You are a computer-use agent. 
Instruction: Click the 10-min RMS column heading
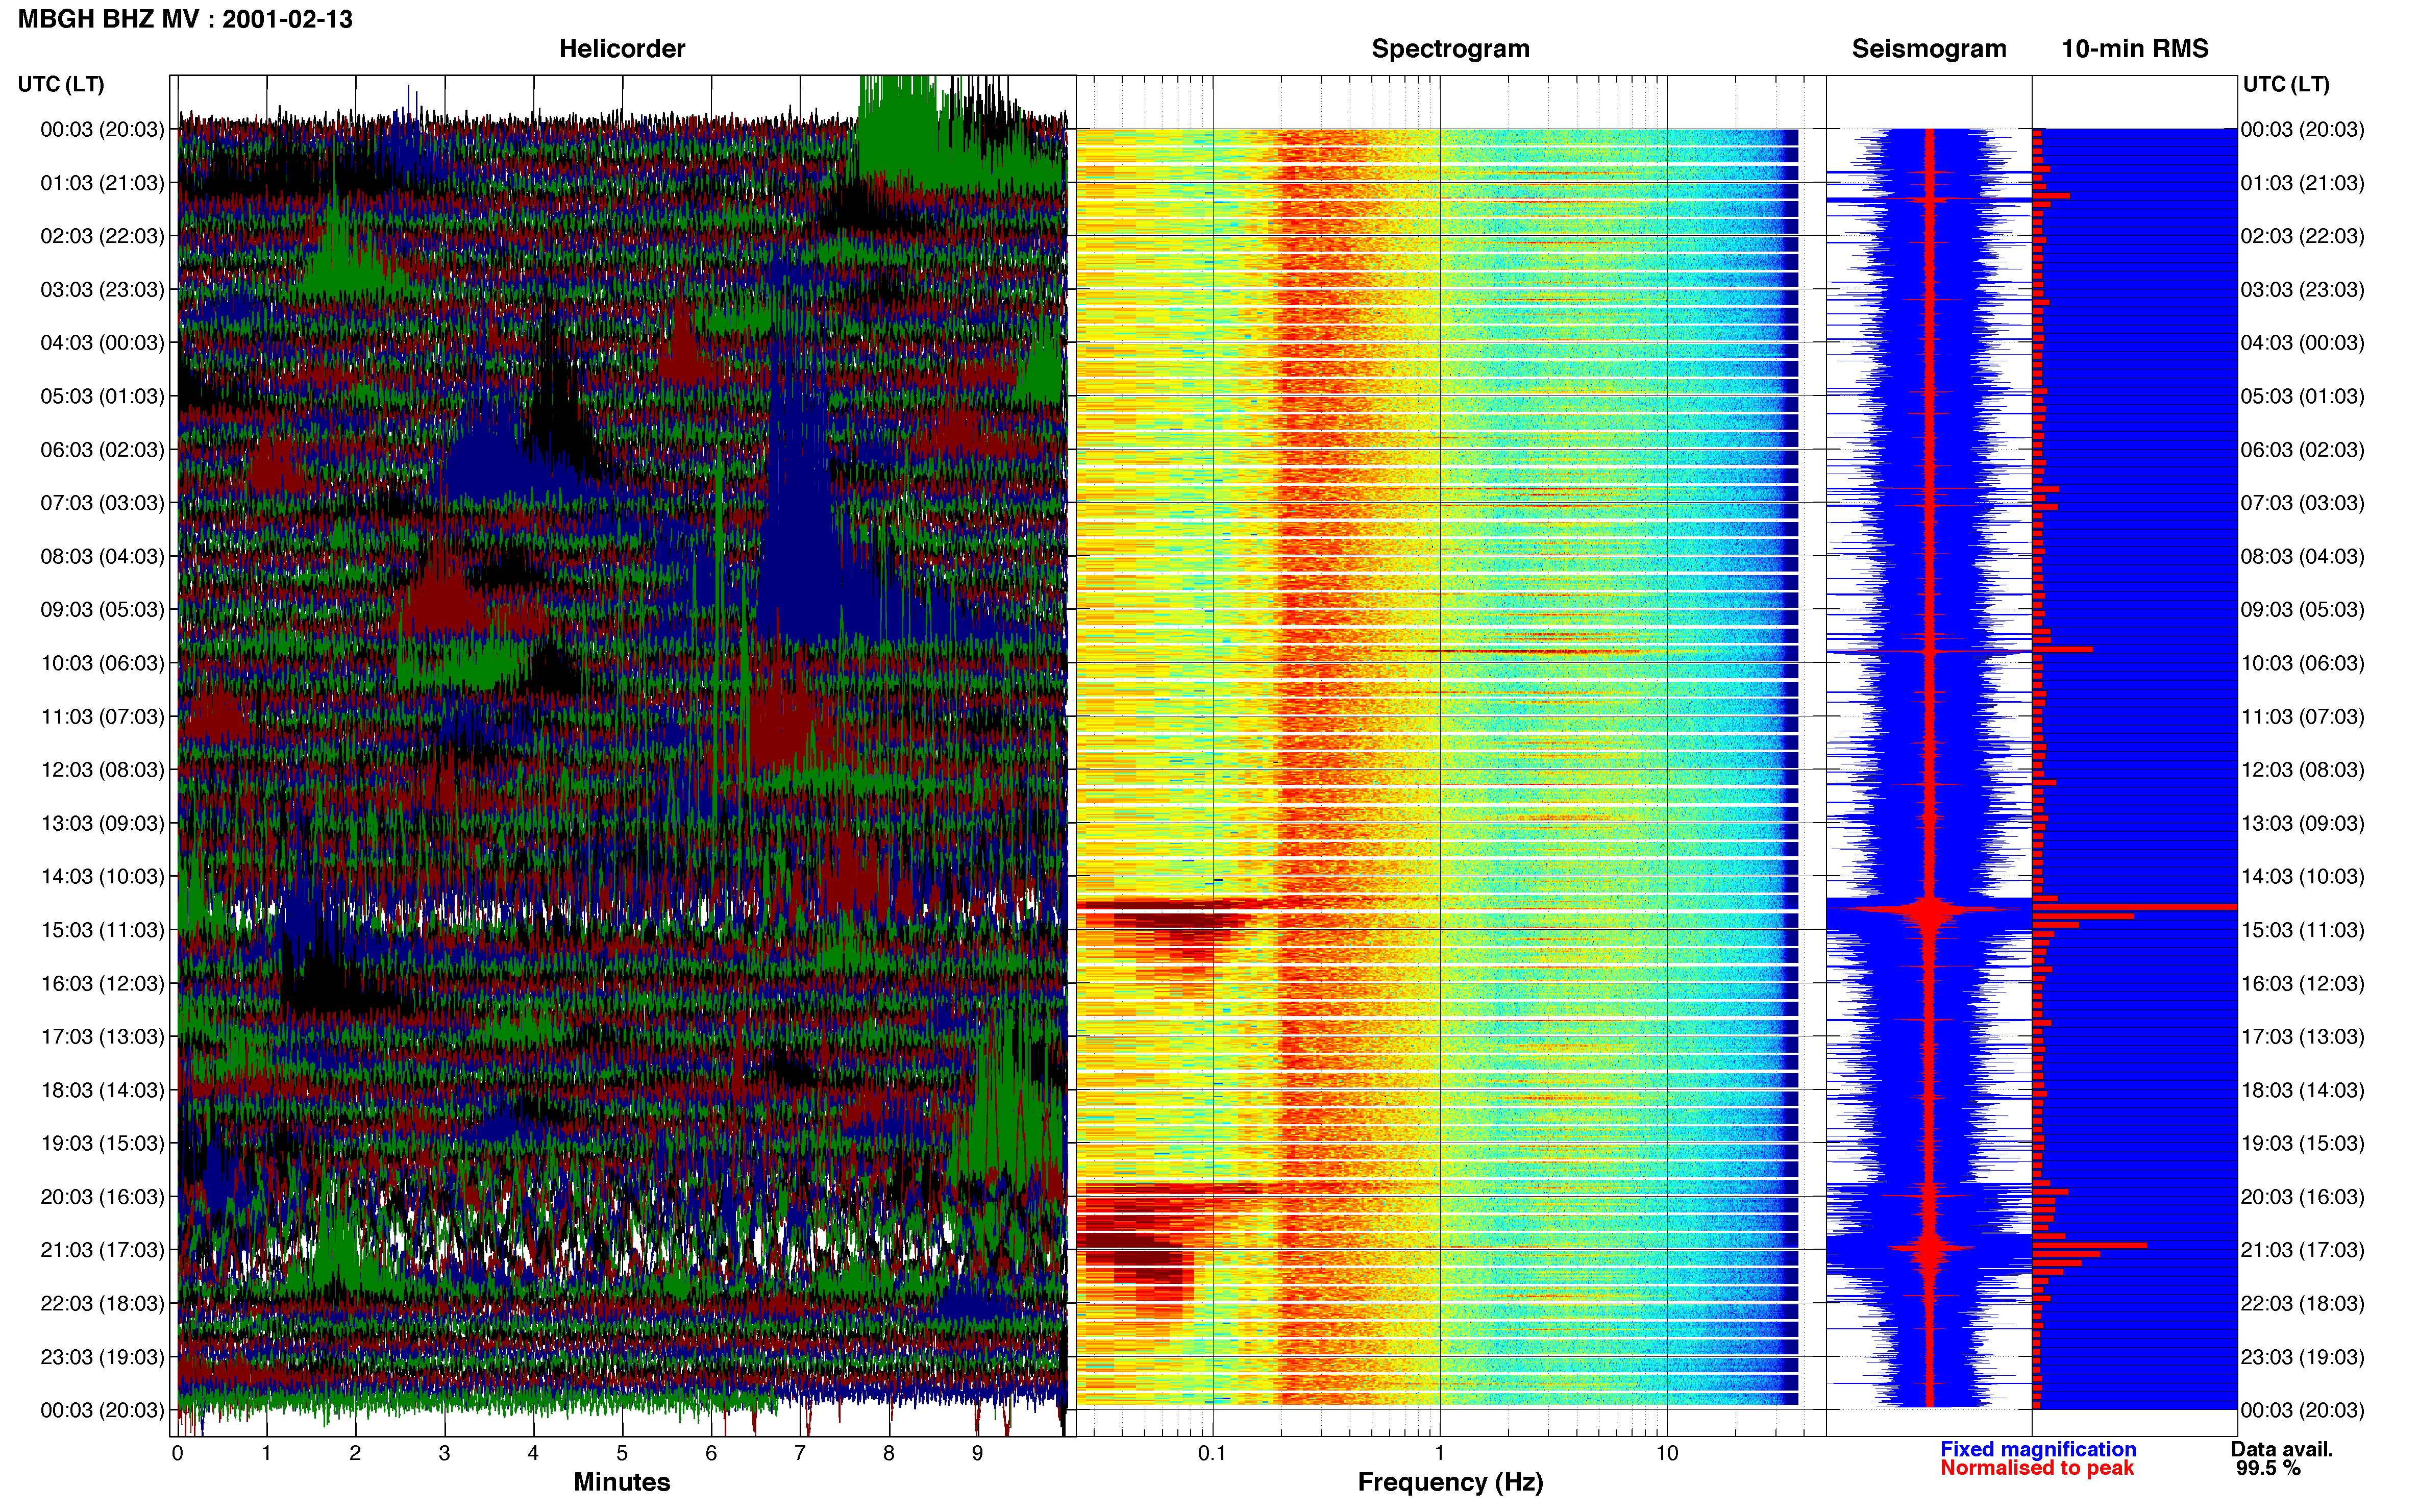coord(2134,49)
